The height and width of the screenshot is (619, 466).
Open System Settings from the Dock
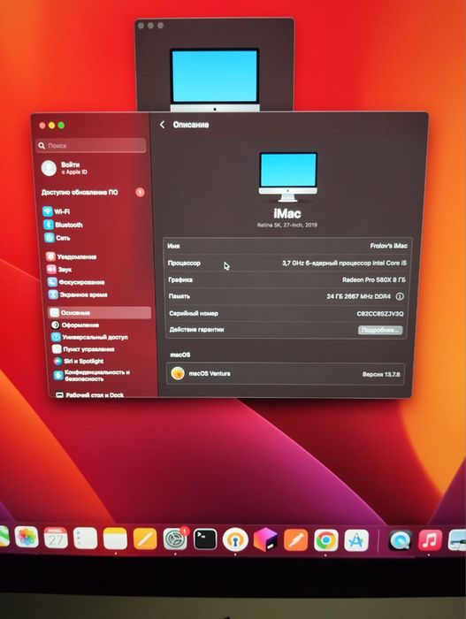tap(175, 539)
